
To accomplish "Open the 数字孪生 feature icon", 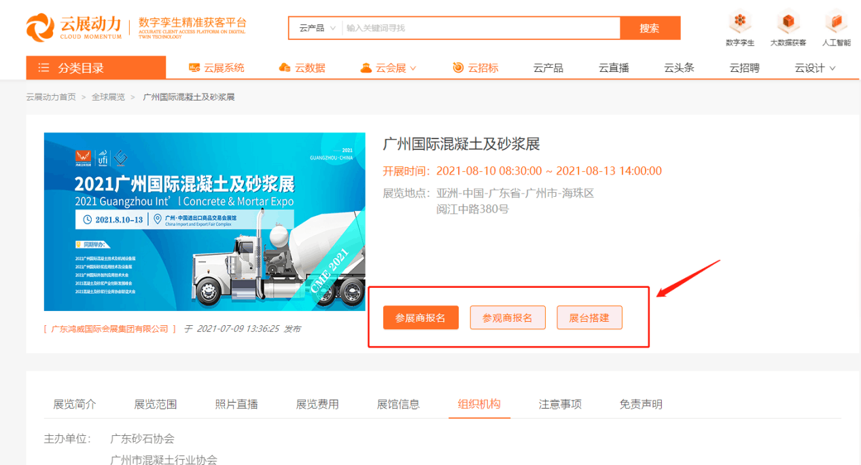I will point(739,27).
